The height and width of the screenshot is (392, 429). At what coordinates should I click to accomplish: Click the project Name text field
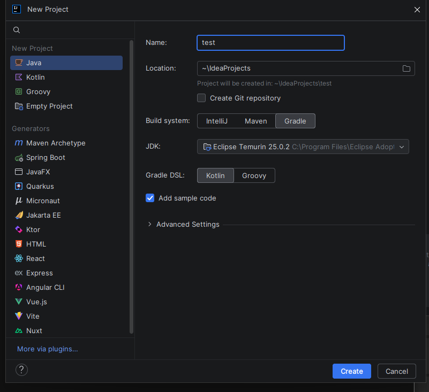[270, 43]
